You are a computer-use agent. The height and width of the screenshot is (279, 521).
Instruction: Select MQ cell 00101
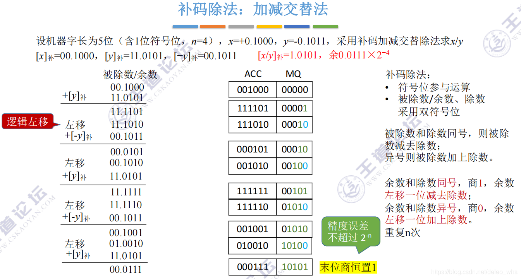point(294,191)
